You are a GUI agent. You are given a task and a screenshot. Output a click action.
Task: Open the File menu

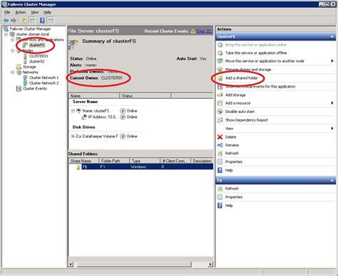click(x=7, y=12)
